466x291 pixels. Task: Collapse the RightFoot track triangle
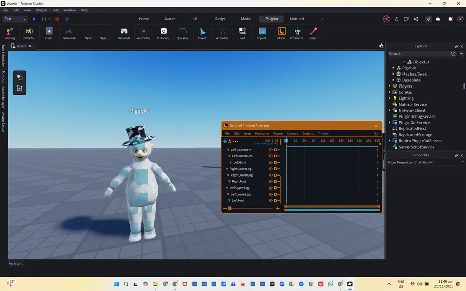(229, 182)
